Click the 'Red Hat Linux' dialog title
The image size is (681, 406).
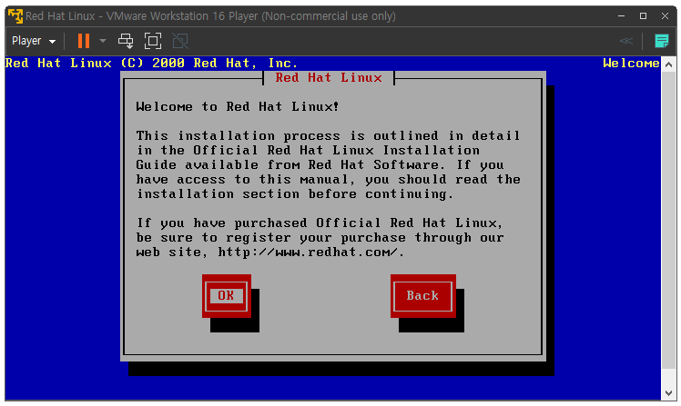point(329,77)
